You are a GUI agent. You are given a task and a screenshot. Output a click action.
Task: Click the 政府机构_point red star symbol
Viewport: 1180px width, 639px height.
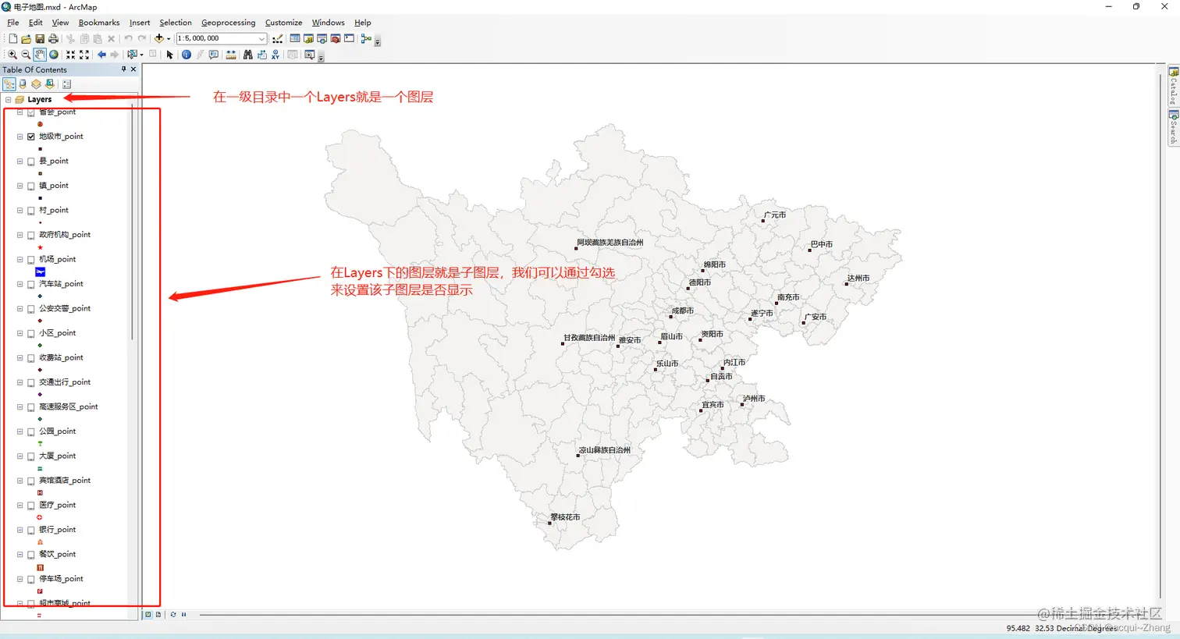[x=40, y=247]
